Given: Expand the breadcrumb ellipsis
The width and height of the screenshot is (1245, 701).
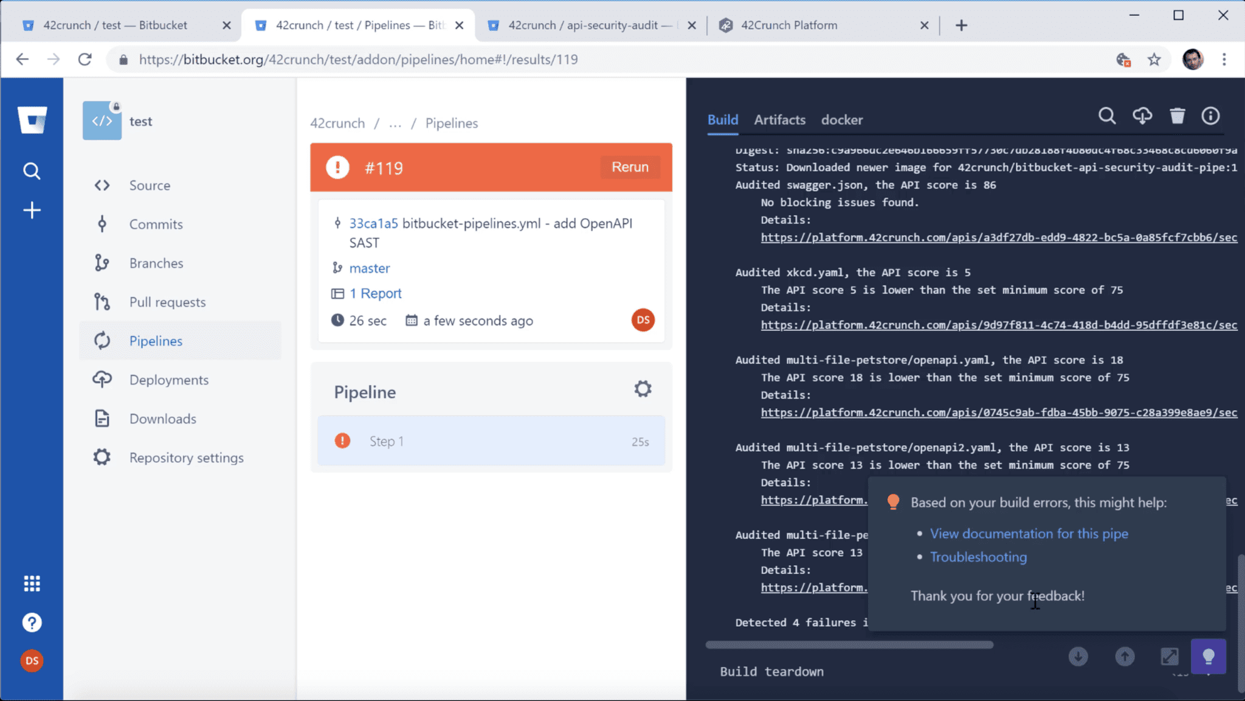Looking at the screenshot, I should (x=395, y=123).
